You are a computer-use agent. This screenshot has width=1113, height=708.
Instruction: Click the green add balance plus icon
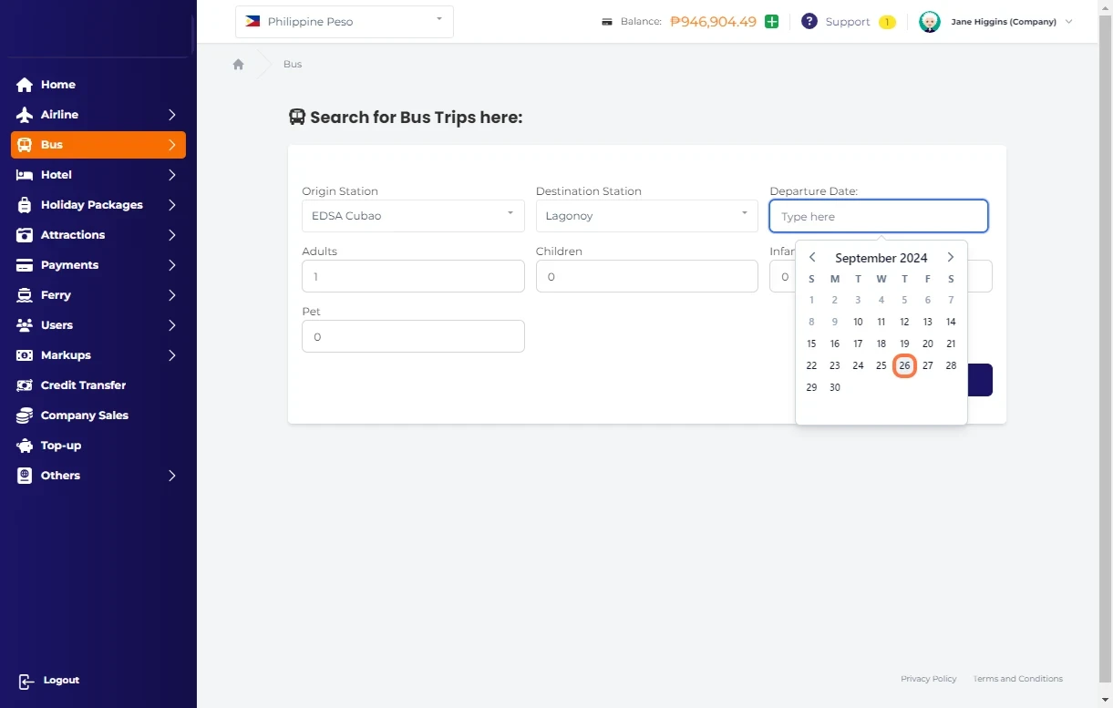[x=772, y=22]
